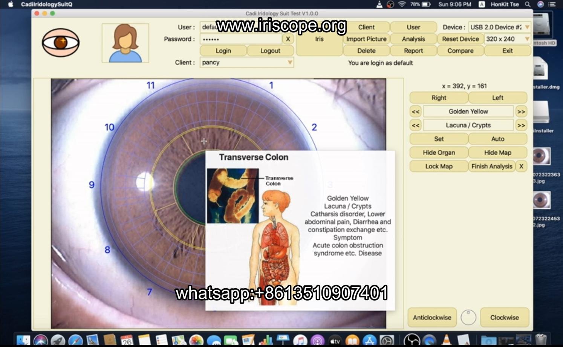Screen dimensions: 563x347
Task: Open the first iris jpg on desktop
Action: pyautogui.click(x=542, y=156)
